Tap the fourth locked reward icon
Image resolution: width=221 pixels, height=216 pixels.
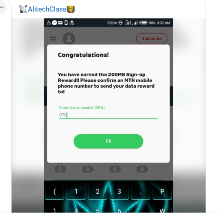coord(142,169)
